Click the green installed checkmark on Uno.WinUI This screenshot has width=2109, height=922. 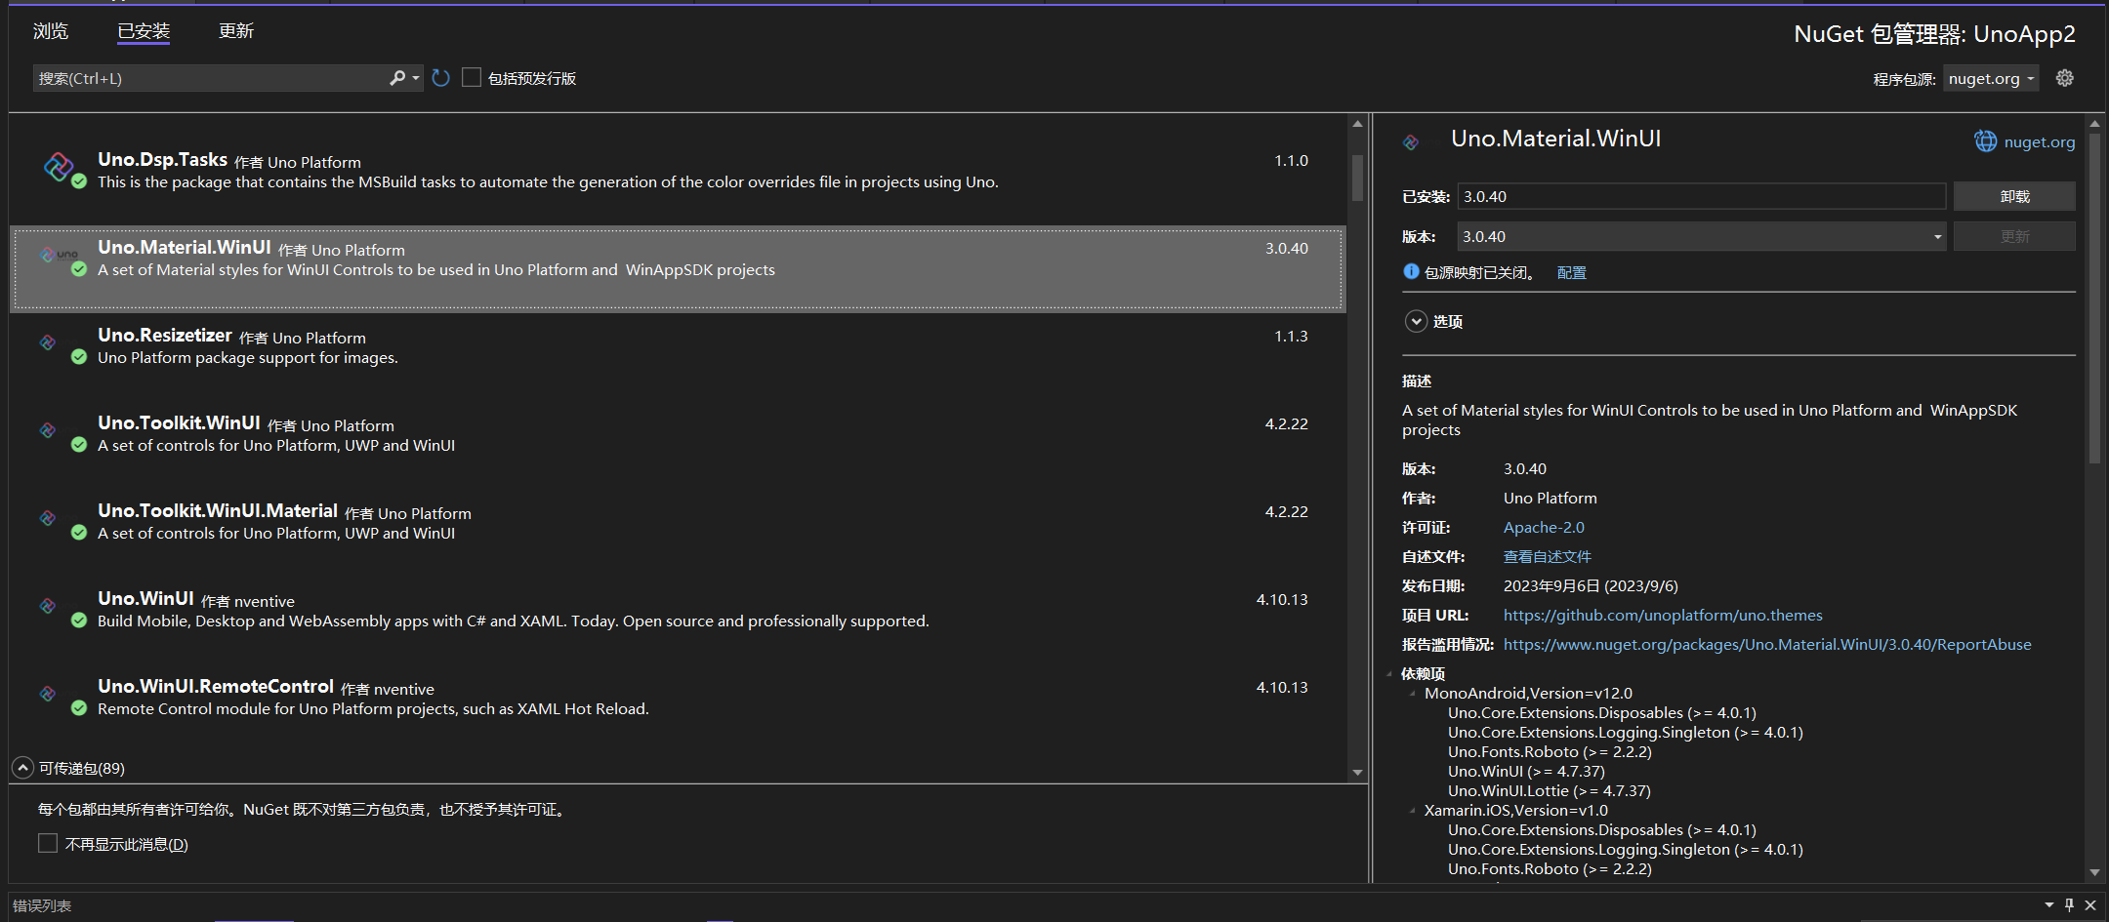click(78, 620)
